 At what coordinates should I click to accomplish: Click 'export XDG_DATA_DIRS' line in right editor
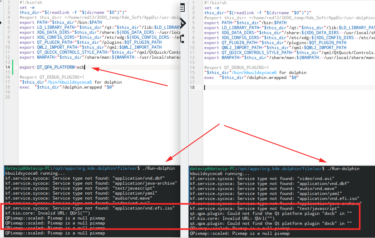click(290, 32)
